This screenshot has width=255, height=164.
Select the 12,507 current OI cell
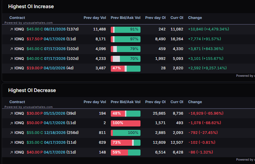[177, 142]
